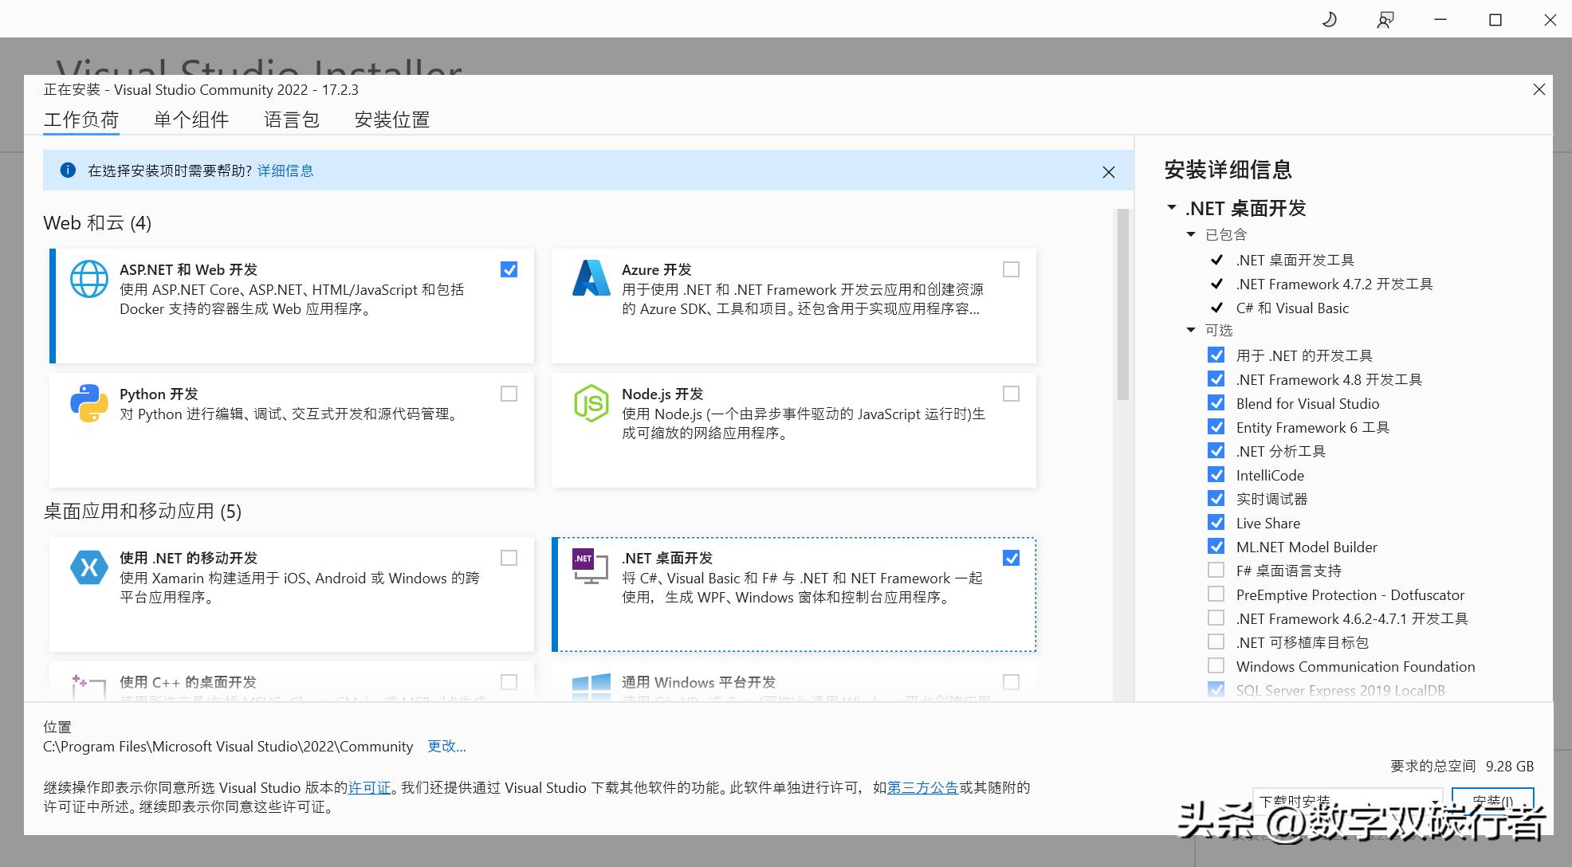Click the Xamarin 移动开发 X icon
This screenshot has height=867, width=1572.
click(x=88, y=567)
